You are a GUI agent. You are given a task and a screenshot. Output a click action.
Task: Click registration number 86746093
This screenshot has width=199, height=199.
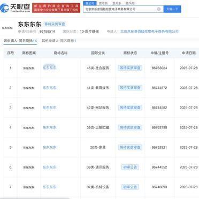(x=159, y=187)
